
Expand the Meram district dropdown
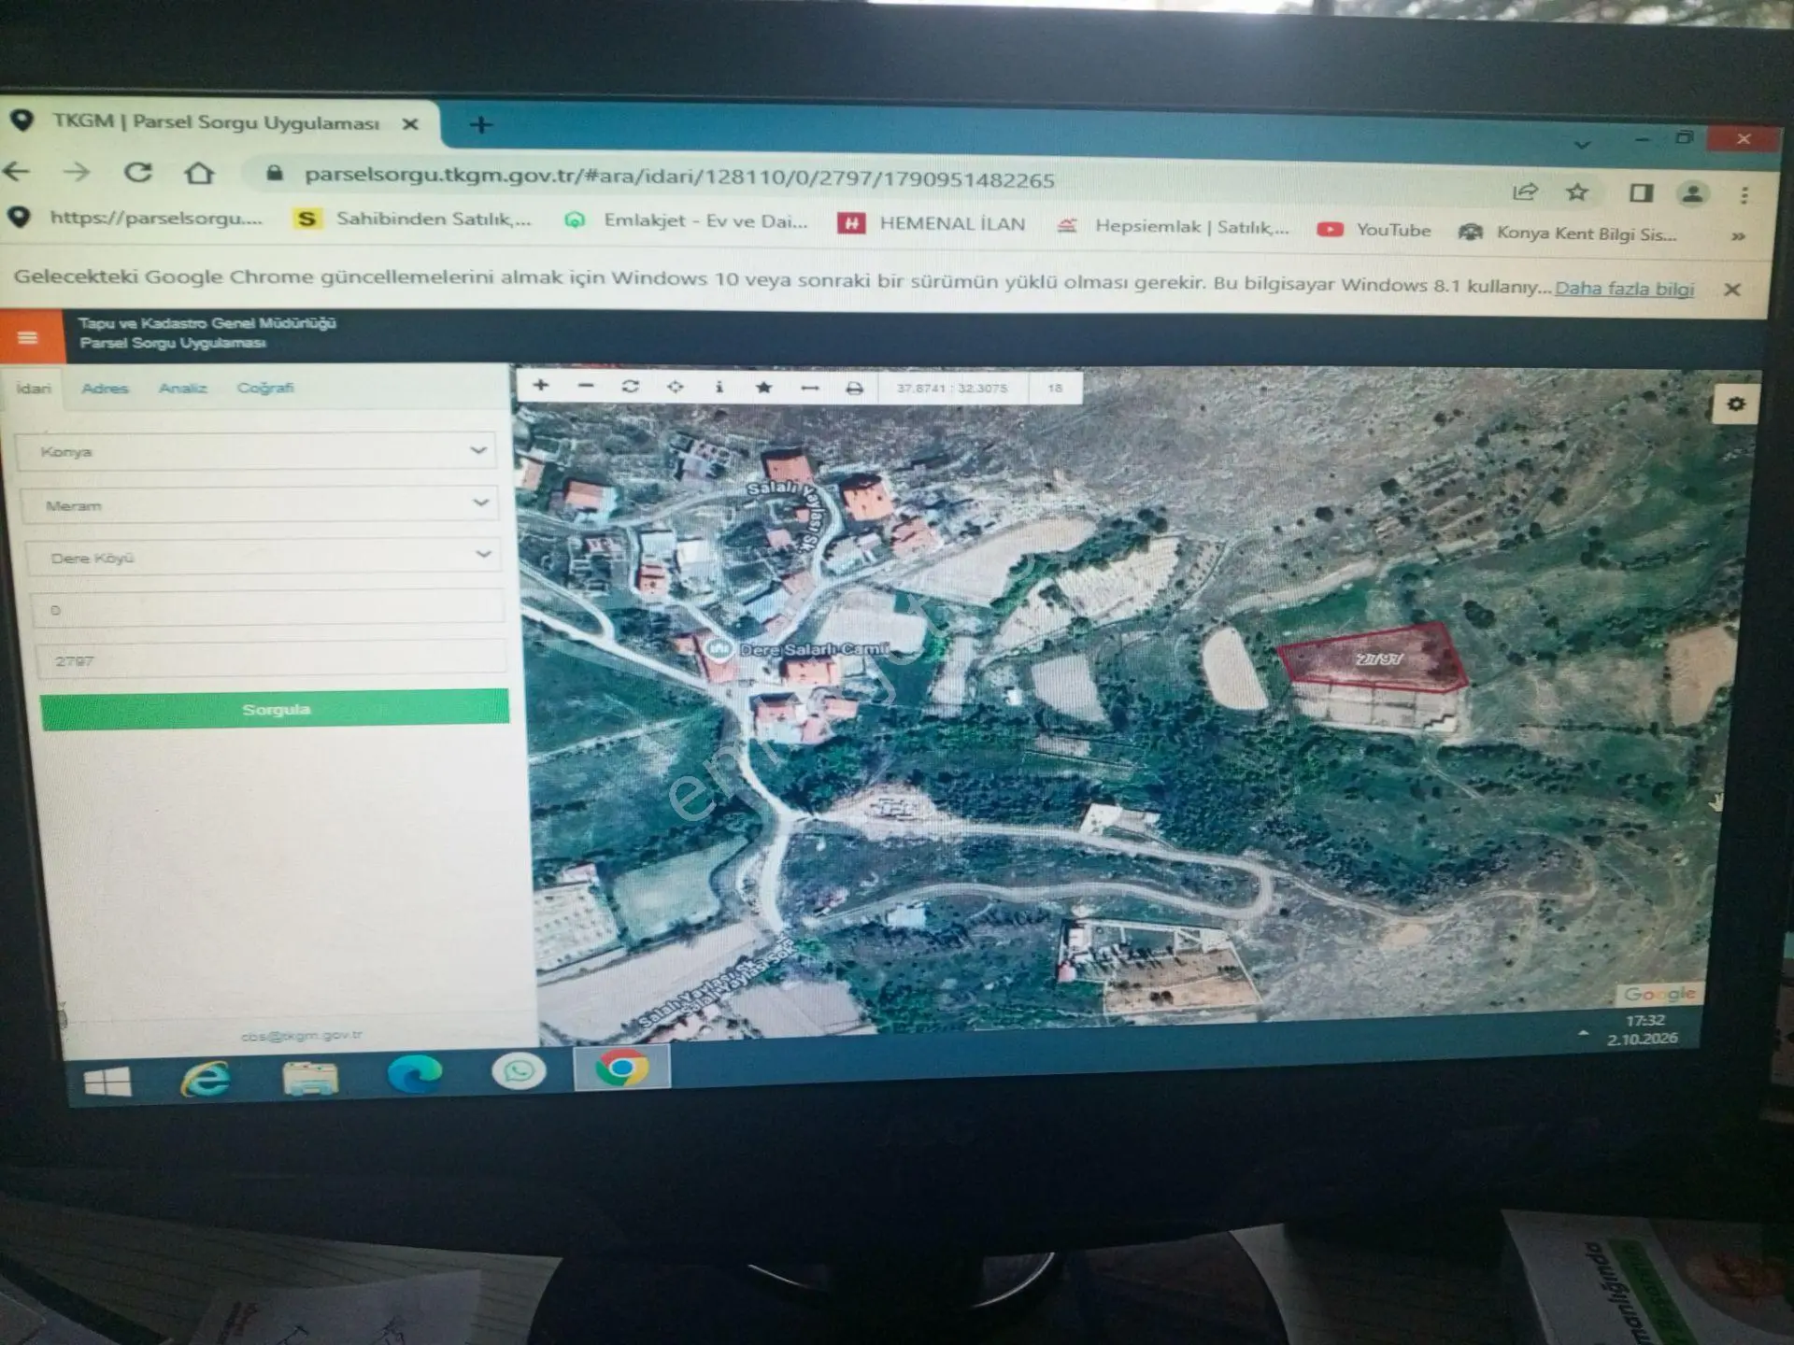point(260,504)
